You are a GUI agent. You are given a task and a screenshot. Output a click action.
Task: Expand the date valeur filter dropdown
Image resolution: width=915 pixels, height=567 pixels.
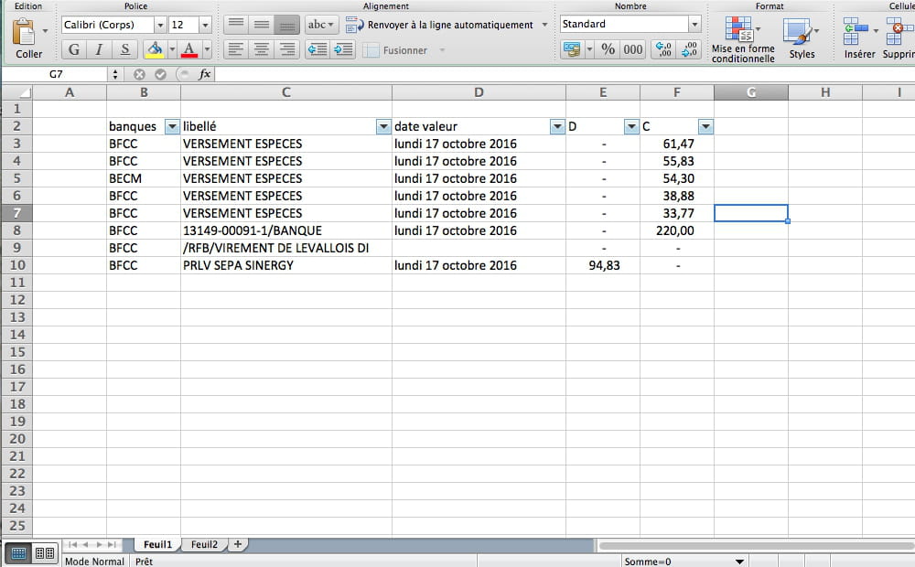pyautogui.click(x=557, y=127)
